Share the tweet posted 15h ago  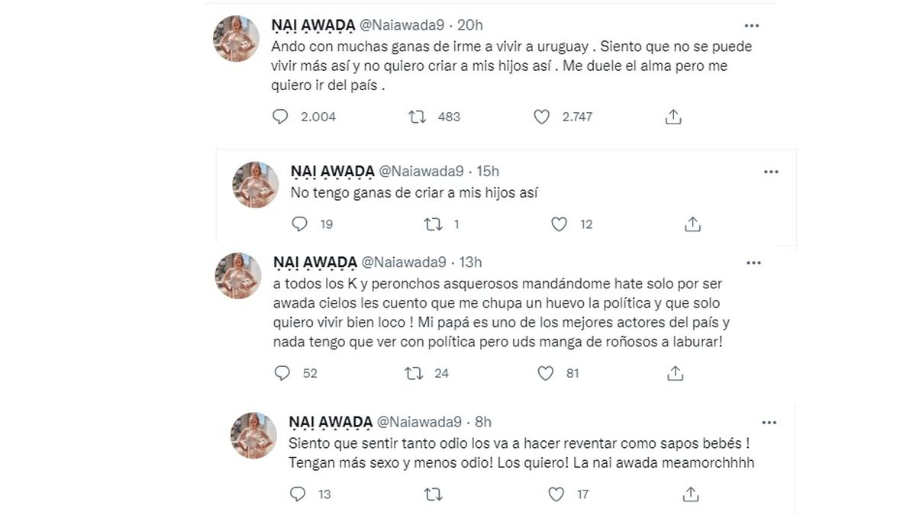tap(692, 224)
